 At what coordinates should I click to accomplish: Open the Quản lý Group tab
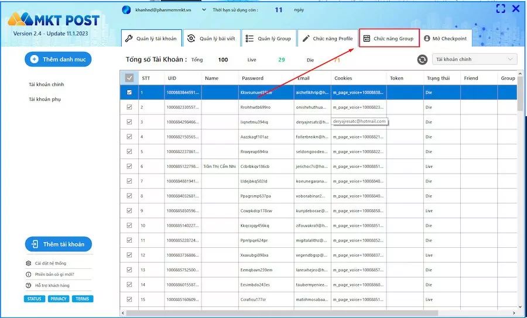point(268,39)
